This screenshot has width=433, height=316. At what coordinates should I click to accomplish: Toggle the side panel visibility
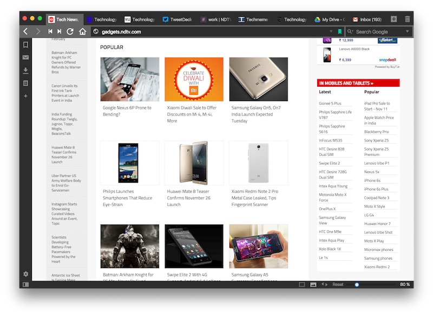[x=25, y=285]
